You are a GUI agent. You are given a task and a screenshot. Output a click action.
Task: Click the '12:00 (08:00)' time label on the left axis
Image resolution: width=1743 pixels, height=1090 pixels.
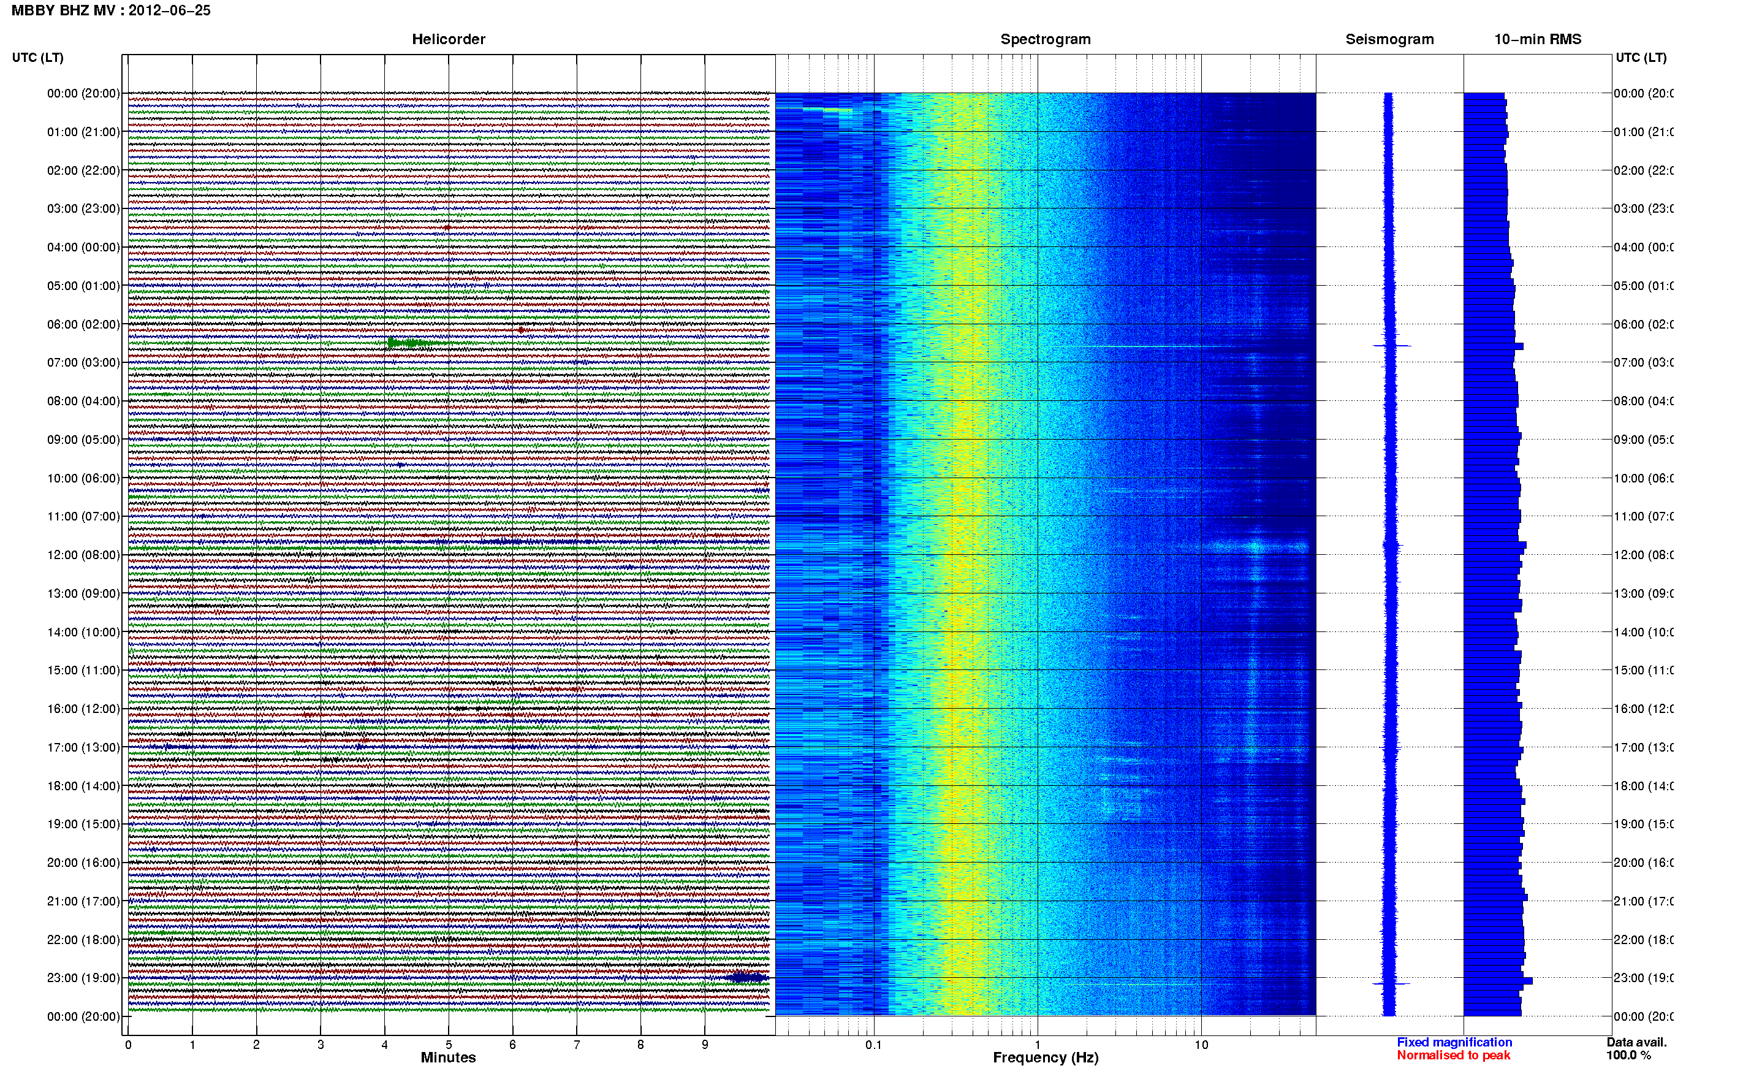pyautogui.click(x=83, y=555)
